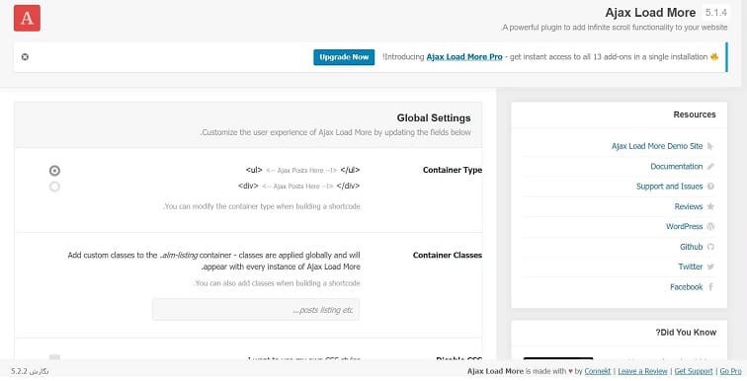Click the Container Classes label
Image resolution: width=747 pixels, height=381 pixels.
click(x=448, y=255)
